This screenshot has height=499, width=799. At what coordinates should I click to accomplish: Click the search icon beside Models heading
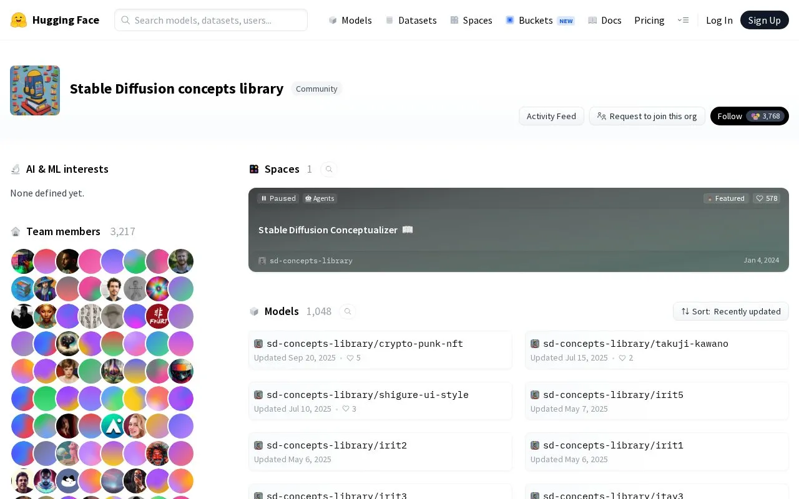(348, 311)
